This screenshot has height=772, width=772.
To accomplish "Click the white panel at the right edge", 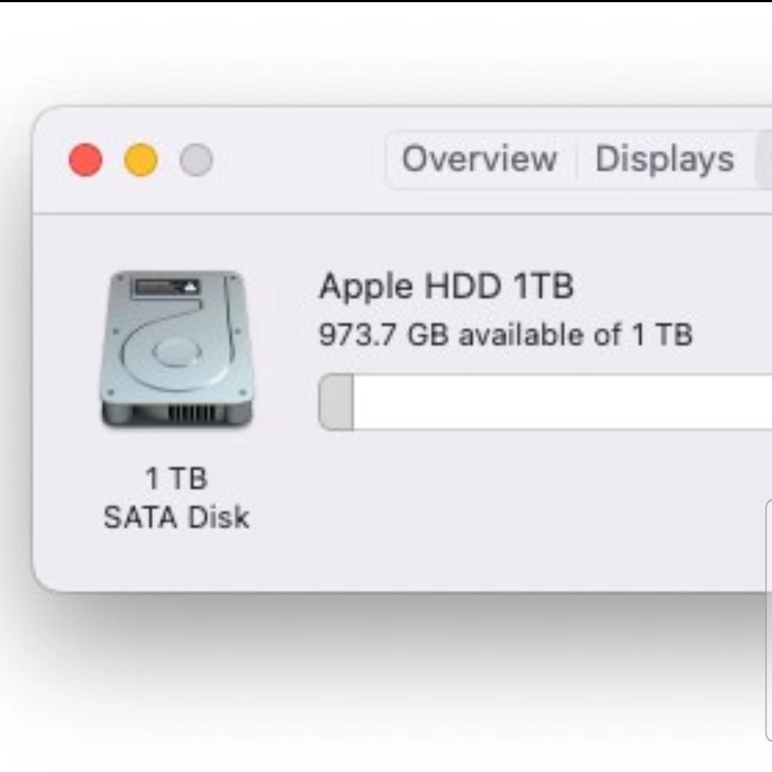I will [769, 618].
